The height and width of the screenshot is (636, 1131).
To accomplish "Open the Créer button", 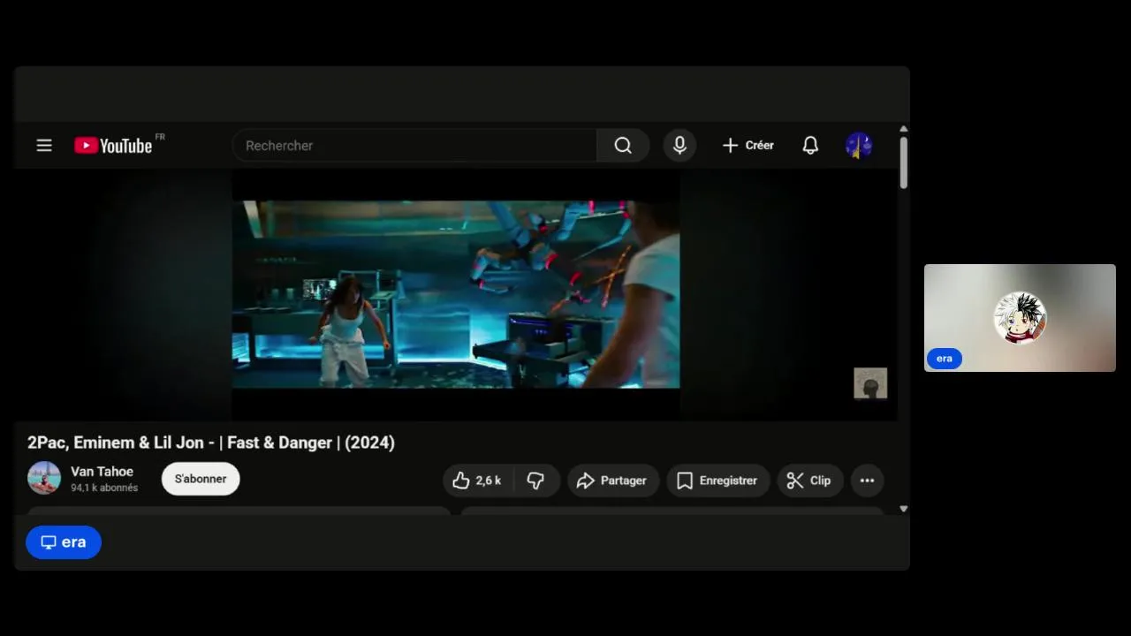I will [x=748, y=146].
